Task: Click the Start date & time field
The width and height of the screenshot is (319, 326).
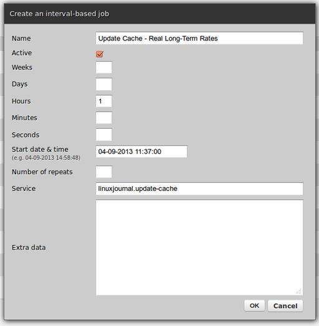Action: tap(141, 151)
